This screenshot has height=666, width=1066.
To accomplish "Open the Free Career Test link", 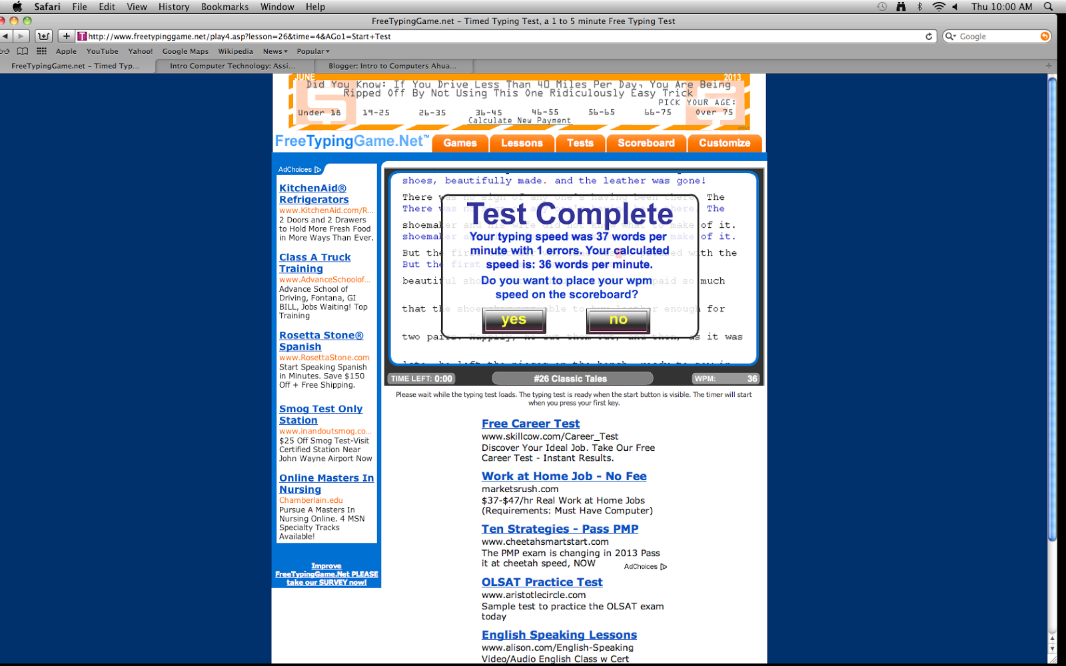I will [x=530, y=424].
